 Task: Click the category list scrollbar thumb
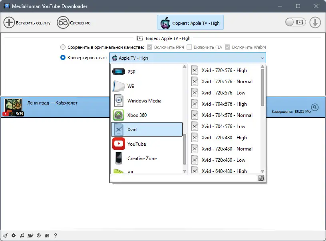[185, 149]
